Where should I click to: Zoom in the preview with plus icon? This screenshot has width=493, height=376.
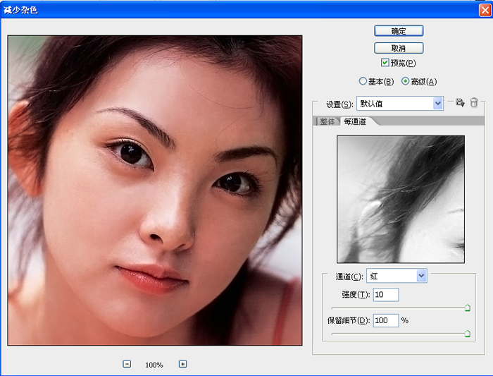point(182,364)
